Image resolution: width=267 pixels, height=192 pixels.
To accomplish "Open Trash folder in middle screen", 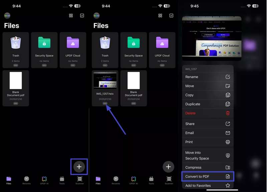I will coord(105,50).
